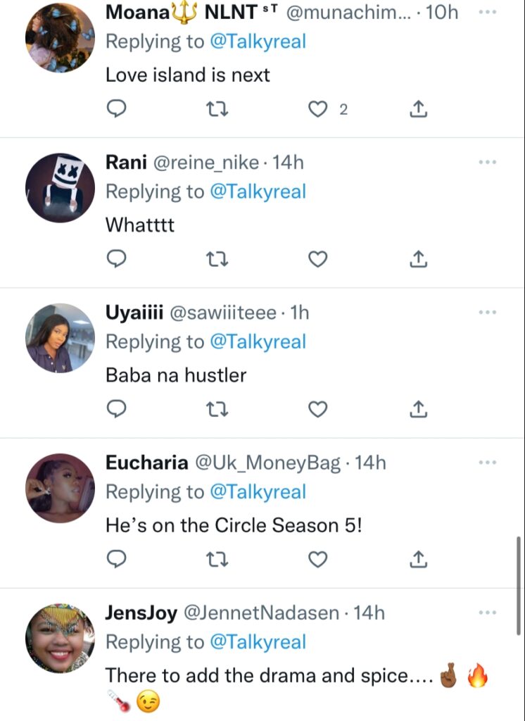Reply to Eucharia's Circle Season 5 tweet
The height and width of the screenshot is (721, 525).
(116, 559)
